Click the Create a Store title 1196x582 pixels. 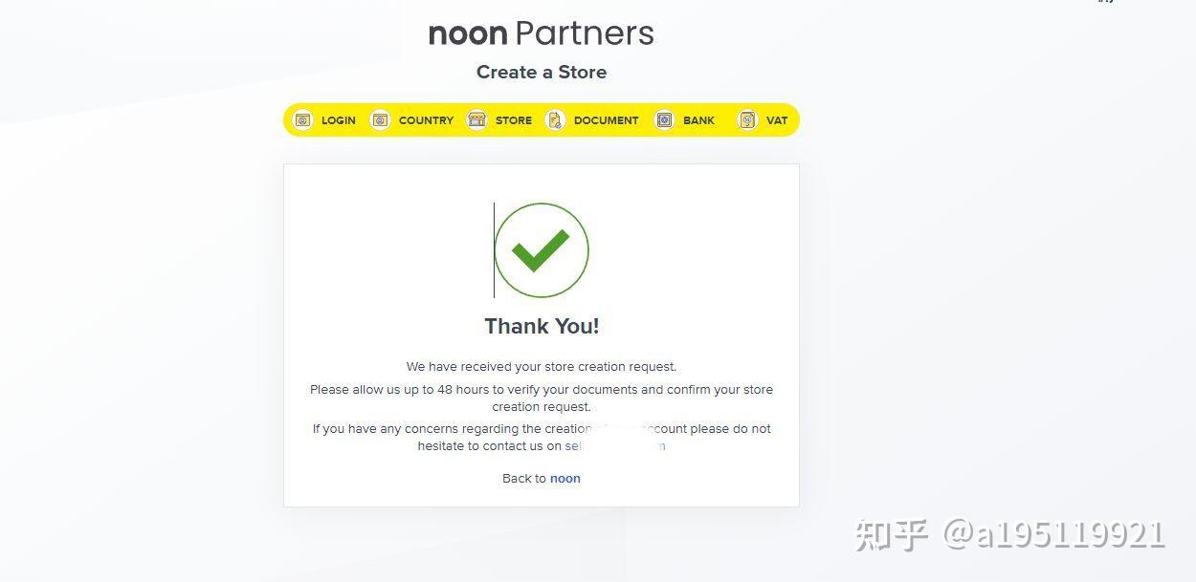click(542, 72)
